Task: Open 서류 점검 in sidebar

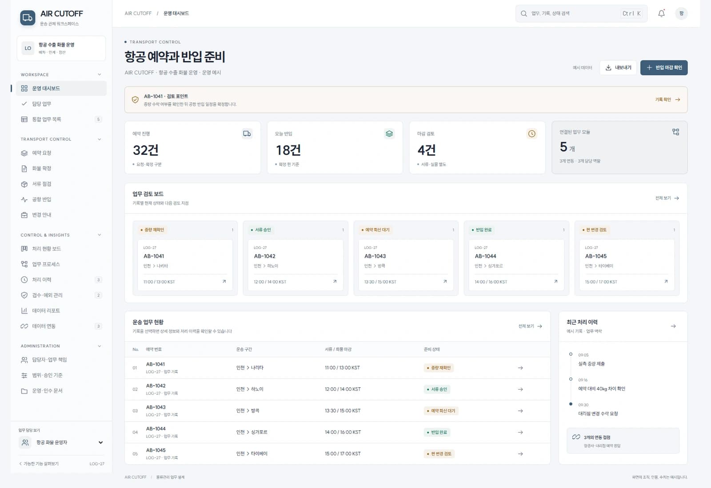Action: [x=61, y=184]
